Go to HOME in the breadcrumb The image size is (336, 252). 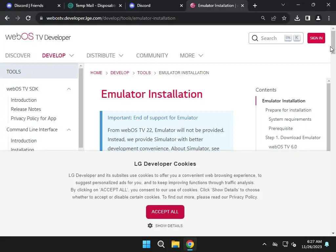click(96, 73)
